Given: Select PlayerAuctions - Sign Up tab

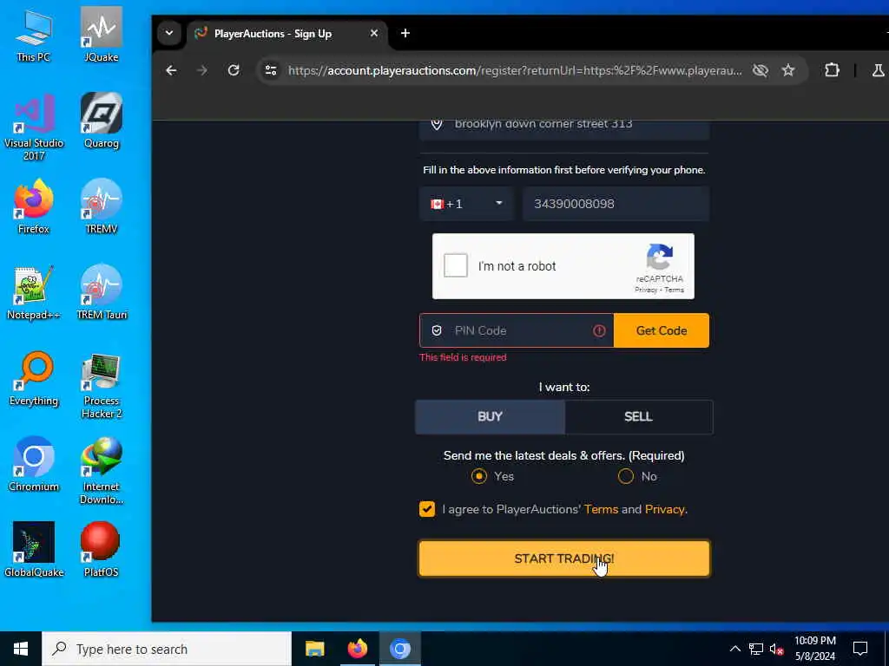Looking at the screenshot, I should (x=286, y=34).
